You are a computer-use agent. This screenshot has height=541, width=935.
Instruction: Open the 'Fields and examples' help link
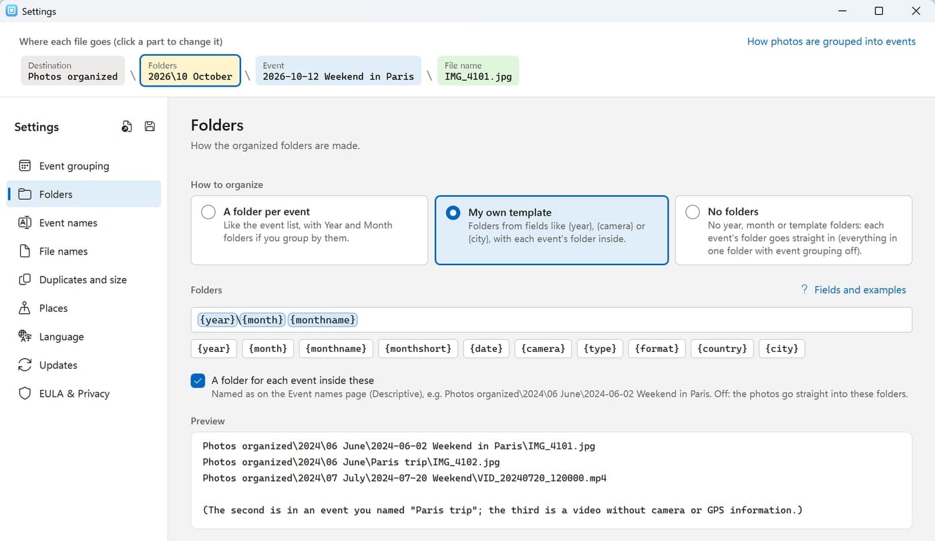tap(854, 290)
